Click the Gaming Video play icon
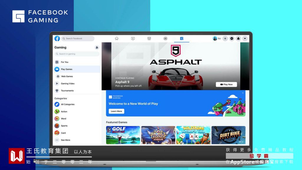302x170 pixels. click(x=57, y=84)
